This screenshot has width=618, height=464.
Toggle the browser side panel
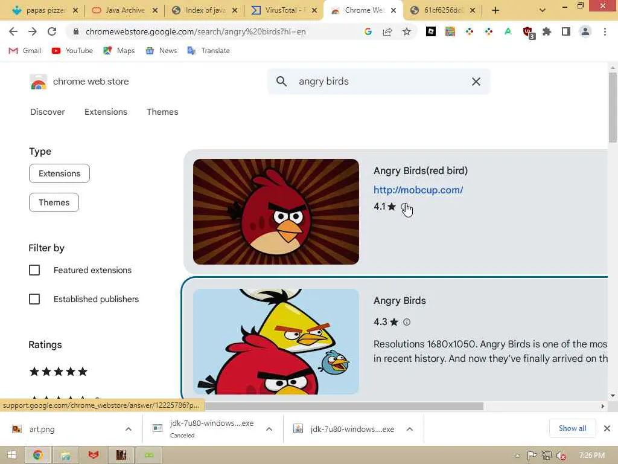[x=566, y=31]
